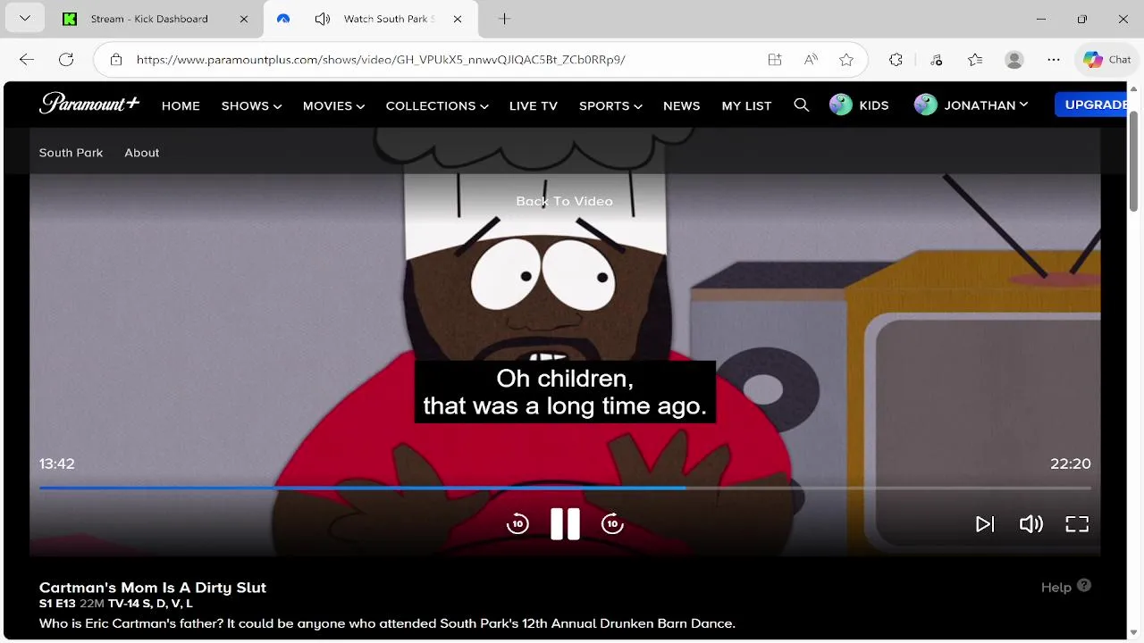The height and width of the screenshot is (643, 1144).
Task: Open Settings and more menu
Action: 1054,60
